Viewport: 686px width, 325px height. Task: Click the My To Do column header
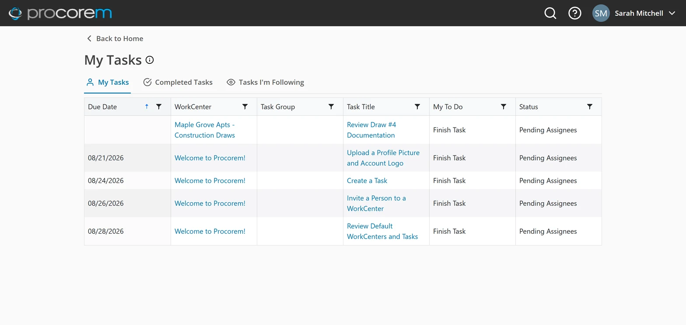[x=448, y=107]
